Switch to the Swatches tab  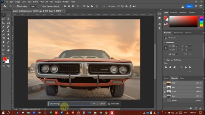click(174, 12)
